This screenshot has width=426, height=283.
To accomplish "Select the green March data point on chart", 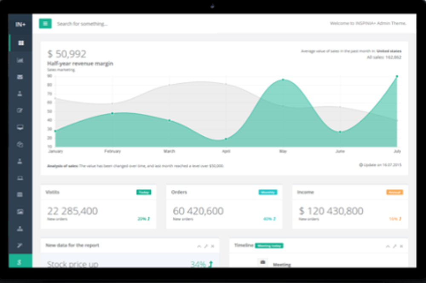I will pos(169,120).
